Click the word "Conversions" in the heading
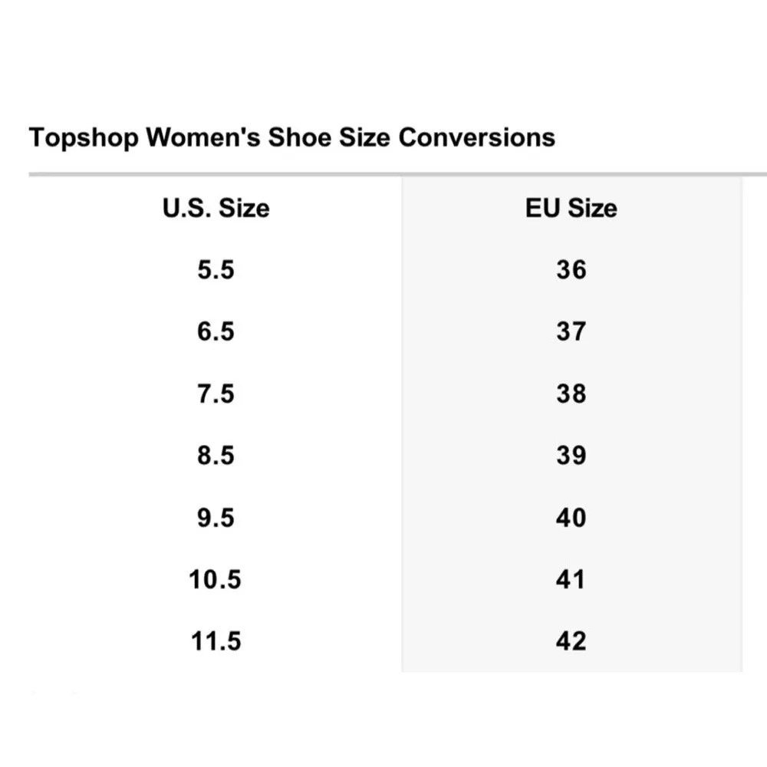Viewport: 767px width, 767px height. pyautogui.click(x=476, y=138)
